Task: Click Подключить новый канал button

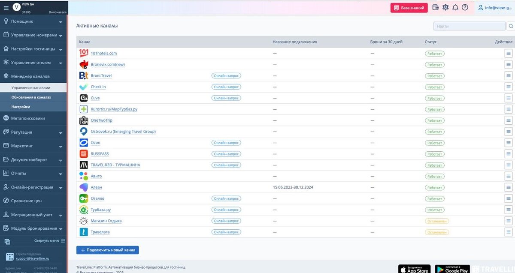Action: pyautogui.click(x=107, y=250)
